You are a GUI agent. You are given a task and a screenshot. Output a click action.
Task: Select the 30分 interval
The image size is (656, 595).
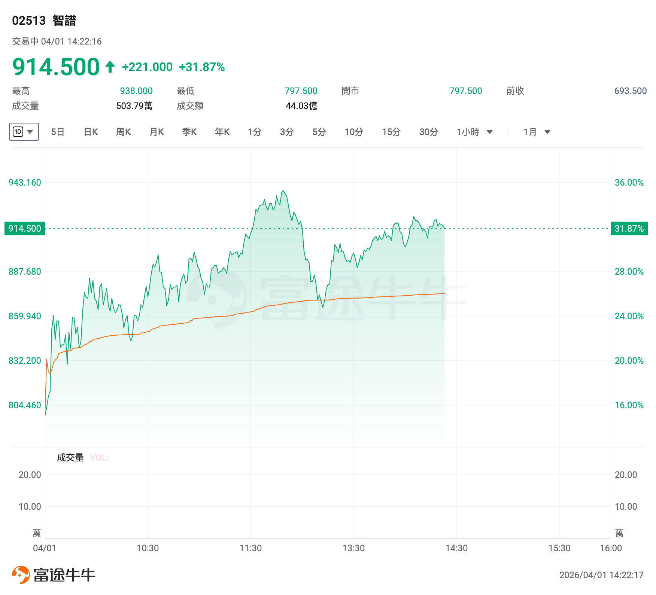(429, 132)
